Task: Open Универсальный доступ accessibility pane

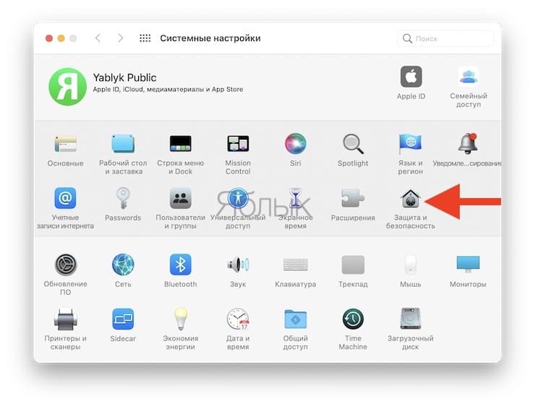Action: 238,198
